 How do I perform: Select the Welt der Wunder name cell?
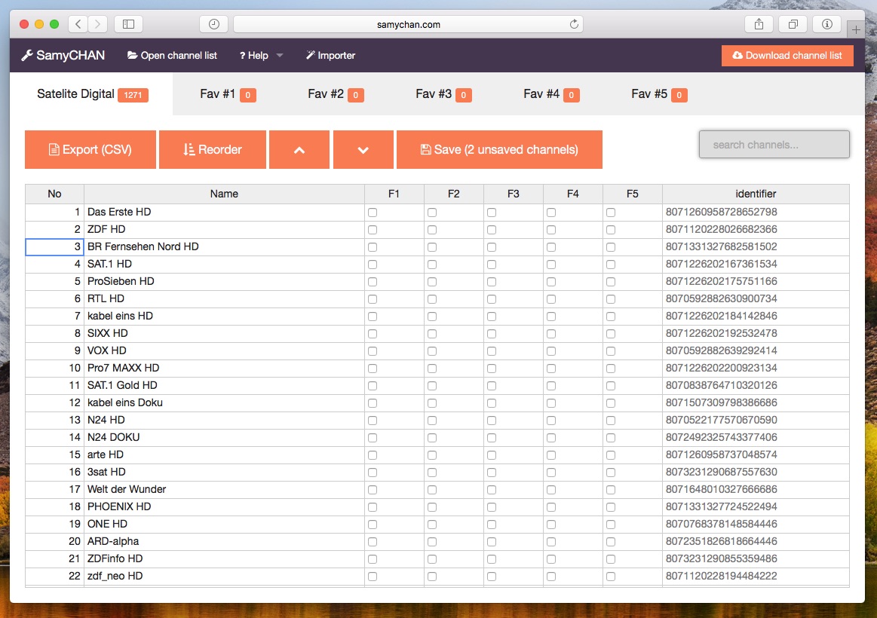(x=224, y=489)
